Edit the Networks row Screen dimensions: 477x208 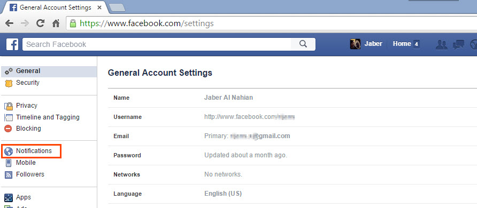point(293,174)
